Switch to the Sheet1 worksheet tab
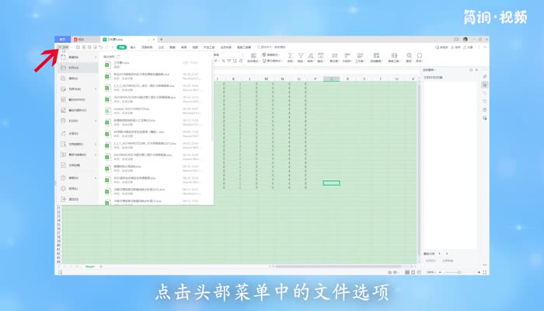 pyautogui.click(x=90, y=266)
